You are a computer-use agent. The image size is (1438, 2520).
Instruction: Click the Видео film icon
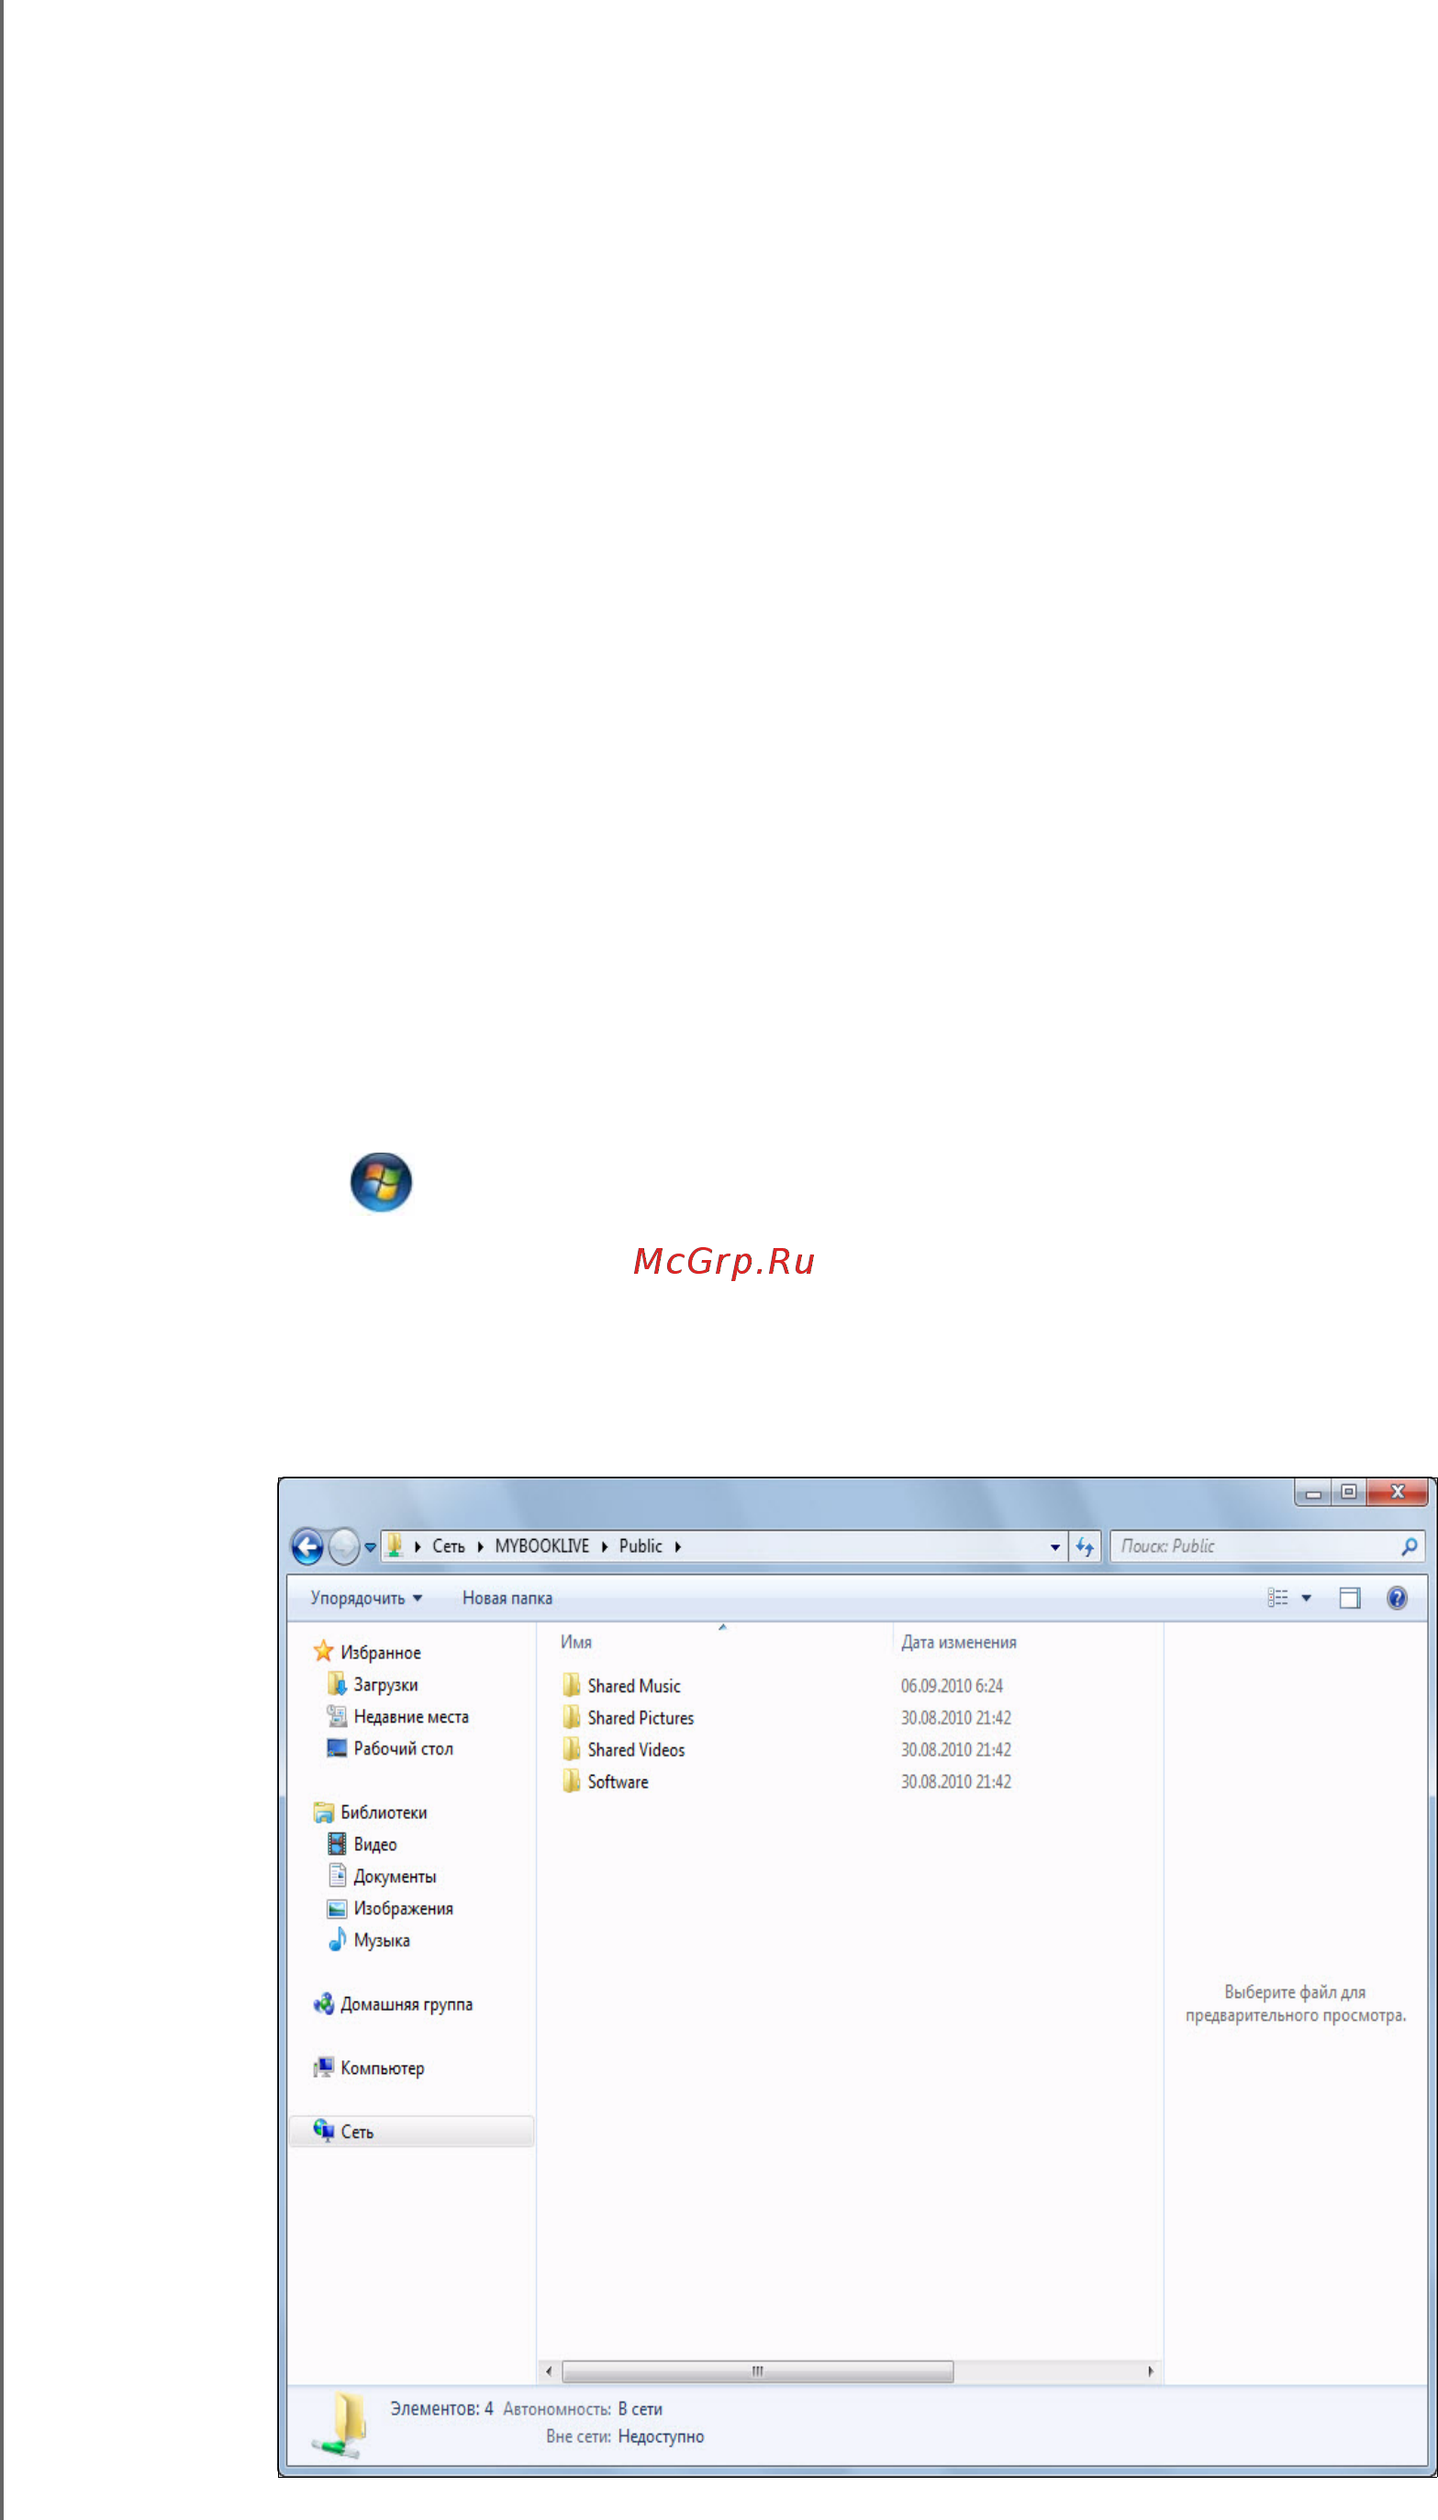[337, 1844]
